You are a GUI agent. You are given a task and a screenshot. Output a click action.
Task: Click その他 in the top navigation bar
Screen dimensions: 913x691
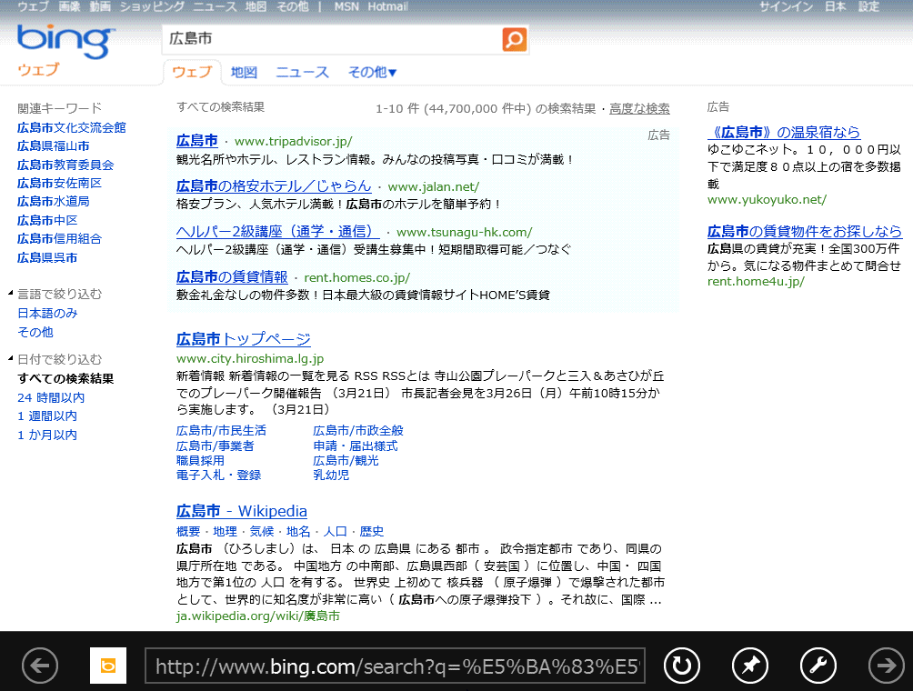click(292, 6)
